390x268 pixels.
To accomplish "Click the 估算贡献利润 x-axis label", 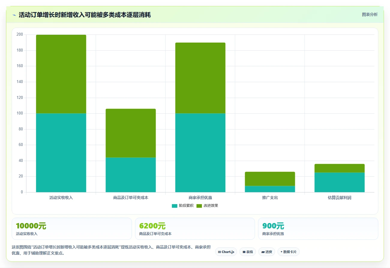I will [x=339, y=198].
